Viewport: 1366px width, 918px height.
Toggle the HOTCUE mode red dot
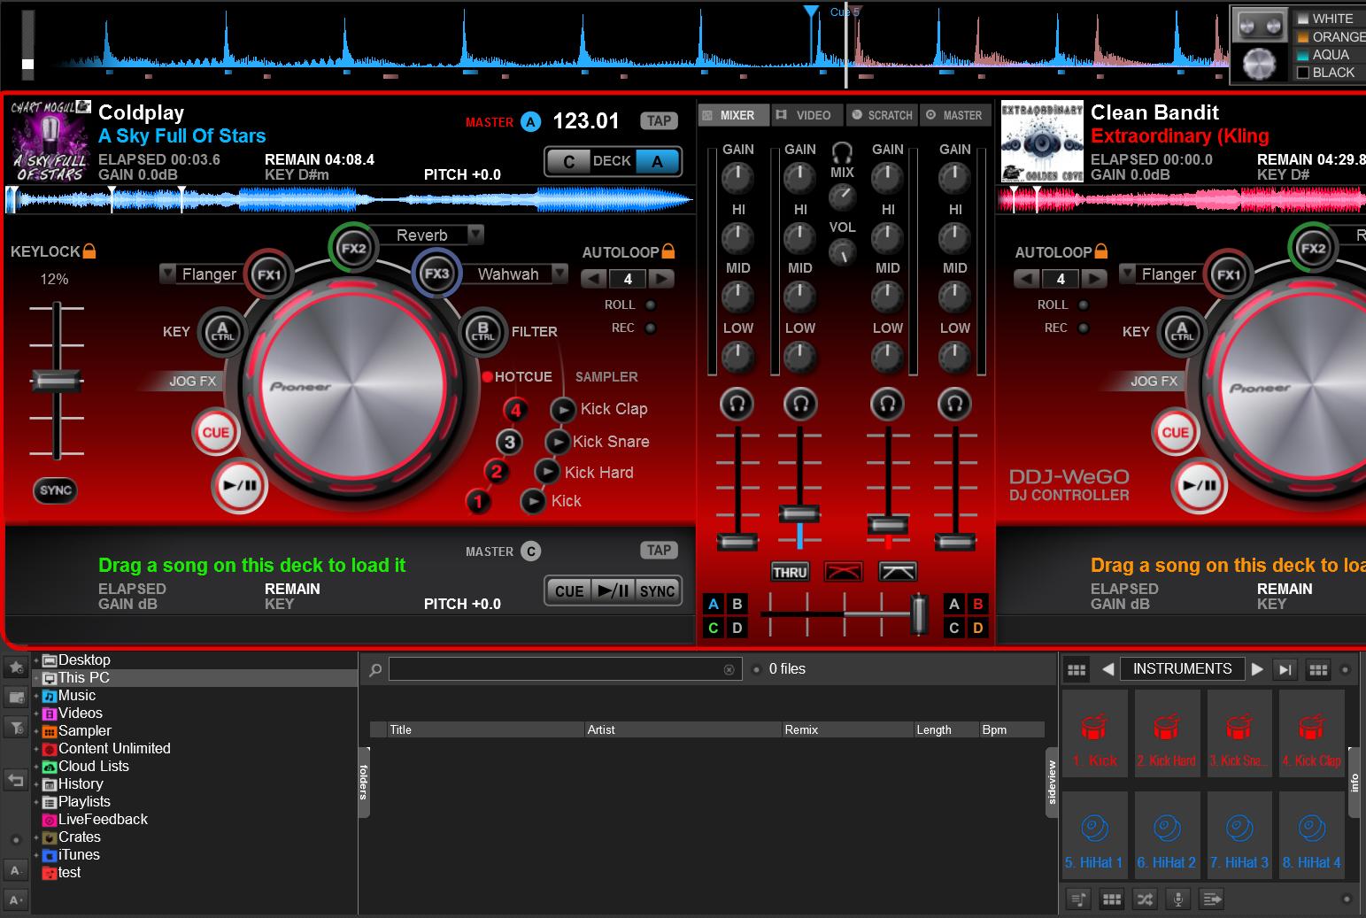click(487, 377)
